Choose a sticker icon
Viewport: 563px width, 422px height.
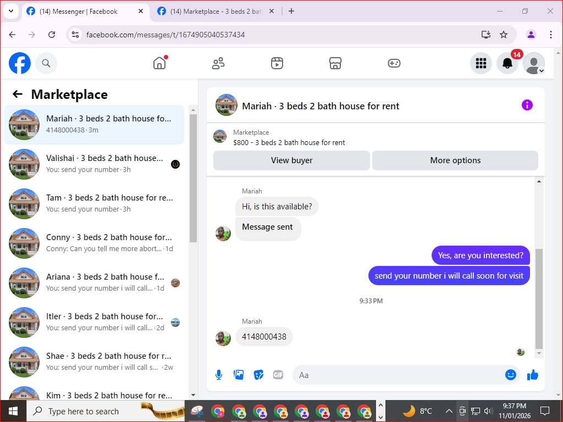[258, 375]
